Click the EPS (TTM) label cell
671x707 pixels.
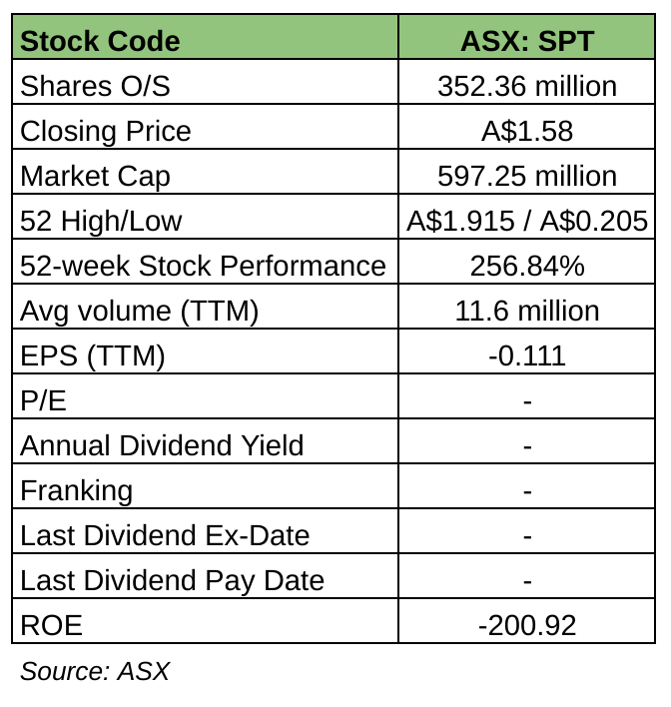pyautogui.click(x=92, y=356)
